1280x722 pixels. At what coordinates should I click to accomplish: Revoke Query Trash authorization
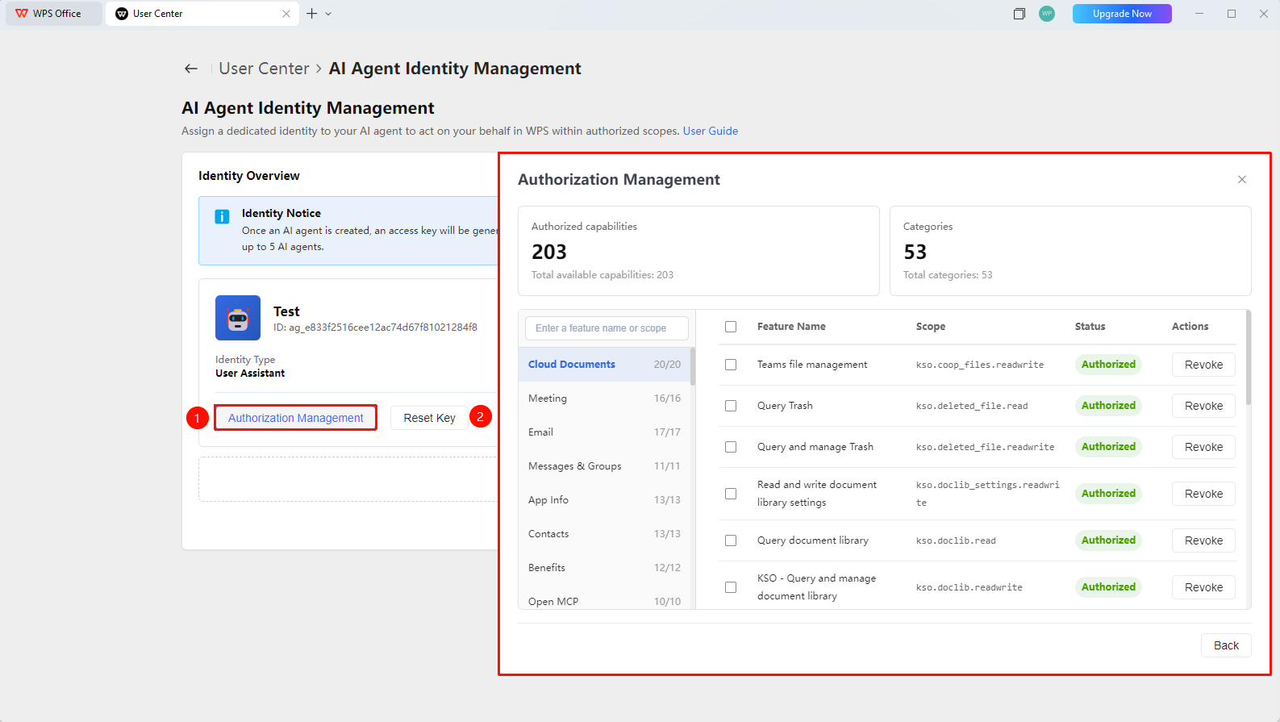pyautogui.click(x=1203, y=406)
